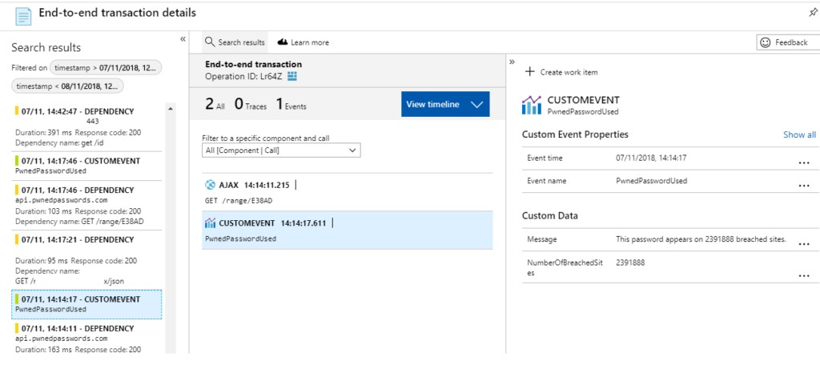The height and width of the screenshot is (377, 820).
Task: Click the plus icon to create work item
Action: pos(529,72)
